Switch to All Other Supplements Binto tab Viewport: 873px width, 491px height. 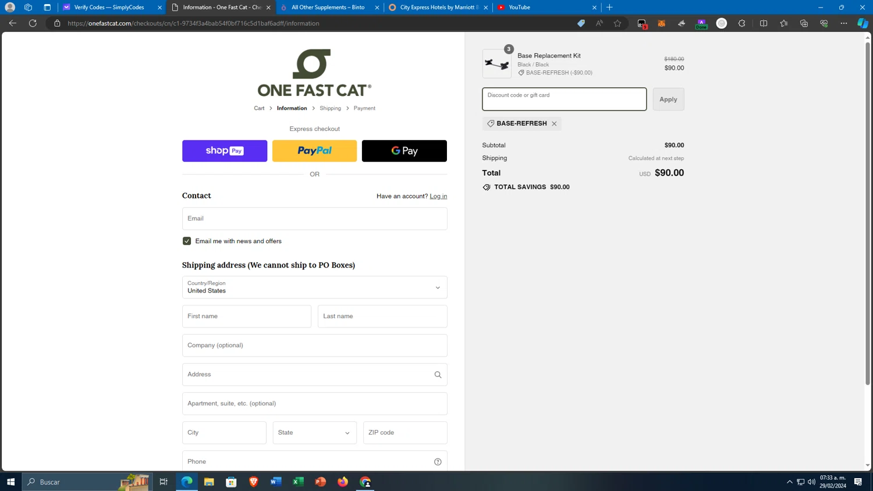[328, 8]
